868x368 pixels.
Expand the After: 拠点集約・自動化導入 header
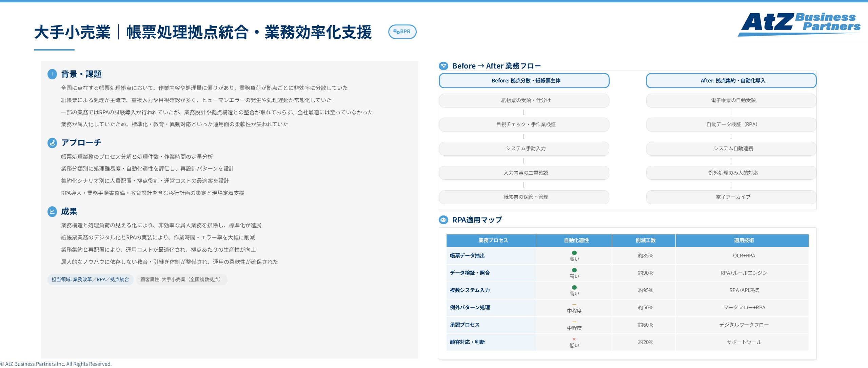[x=731, y=81]
